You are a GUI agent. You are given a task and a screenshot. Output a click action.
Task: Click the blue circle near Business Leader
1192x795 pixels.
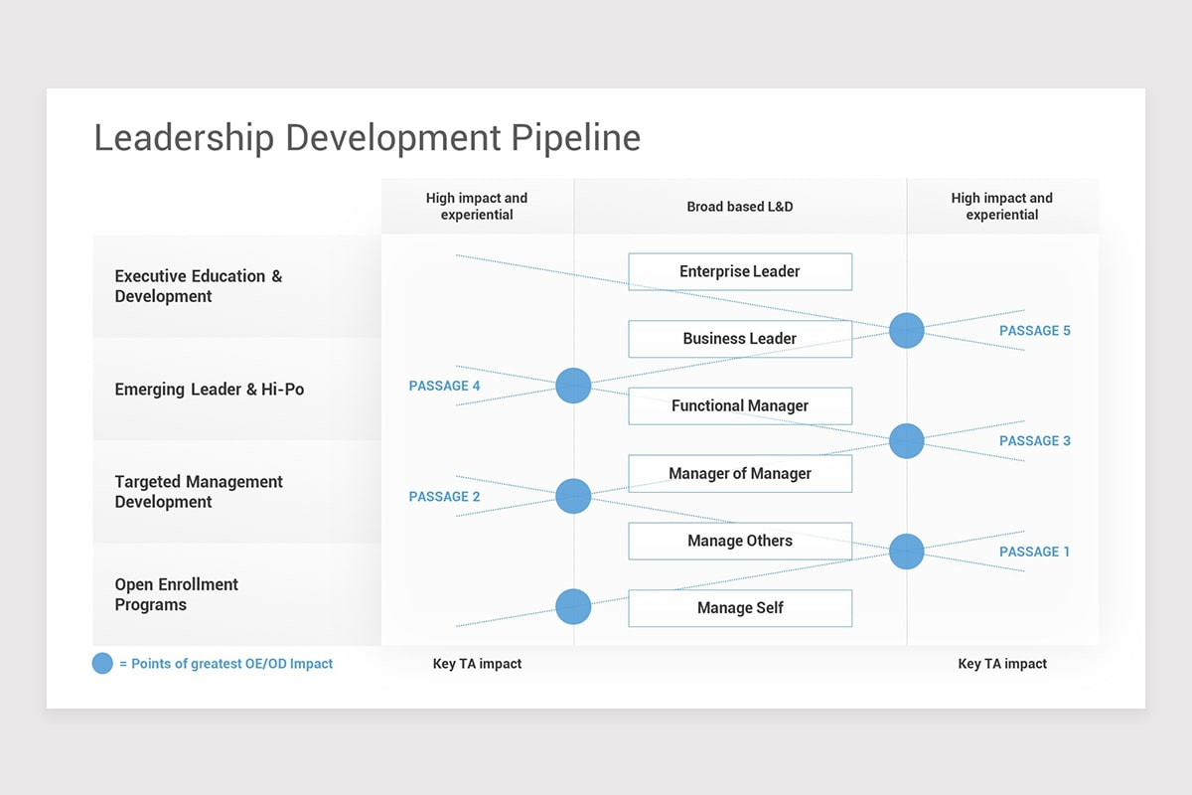[x=906, y=331]
